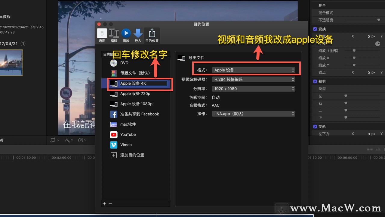Close the 目的位置 preferences window
385x217 pixels.
click(99, 24)
